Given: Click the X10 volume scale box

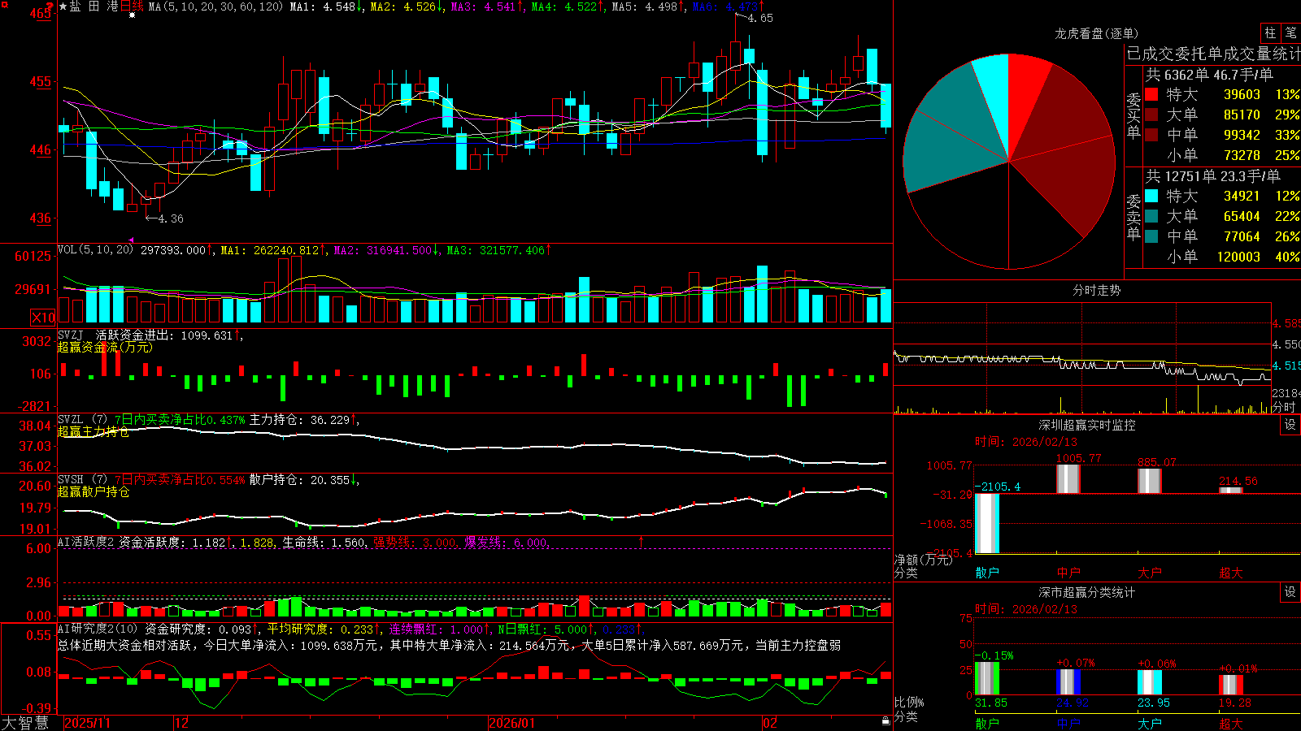Looking at the screenshot, I should click(x=43, y=318).
